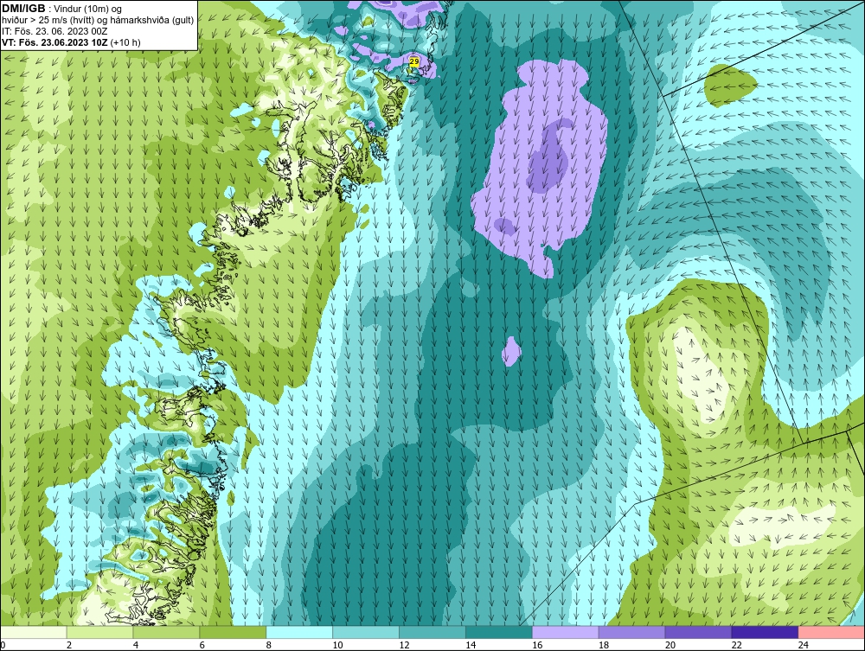Viewport: 865px width, 651px height.
Task: Click the 10-12 m/s legend color
Action: coord(366,632)
